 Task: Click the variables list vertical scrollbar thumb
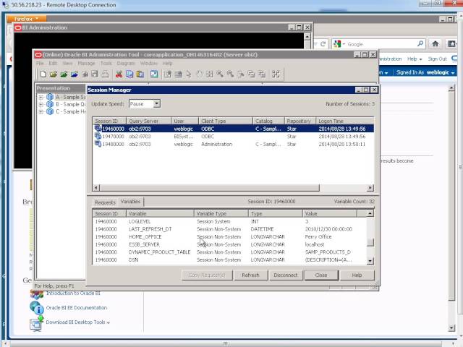[370, 242]
